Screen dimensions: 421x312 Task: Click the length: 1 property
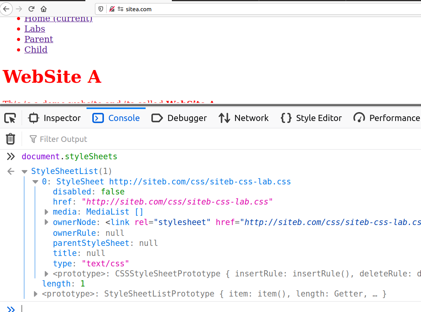coord(63,283)
